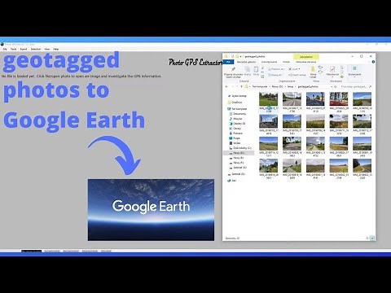Select highlighted Nowy (D:) drive
The image size is (391, 293).
pos(239,153)
